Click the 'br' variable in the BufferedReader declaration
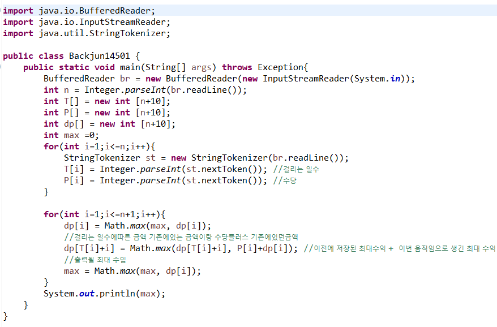The height and width of the screenshot is (327, 497). click(125, 79)
